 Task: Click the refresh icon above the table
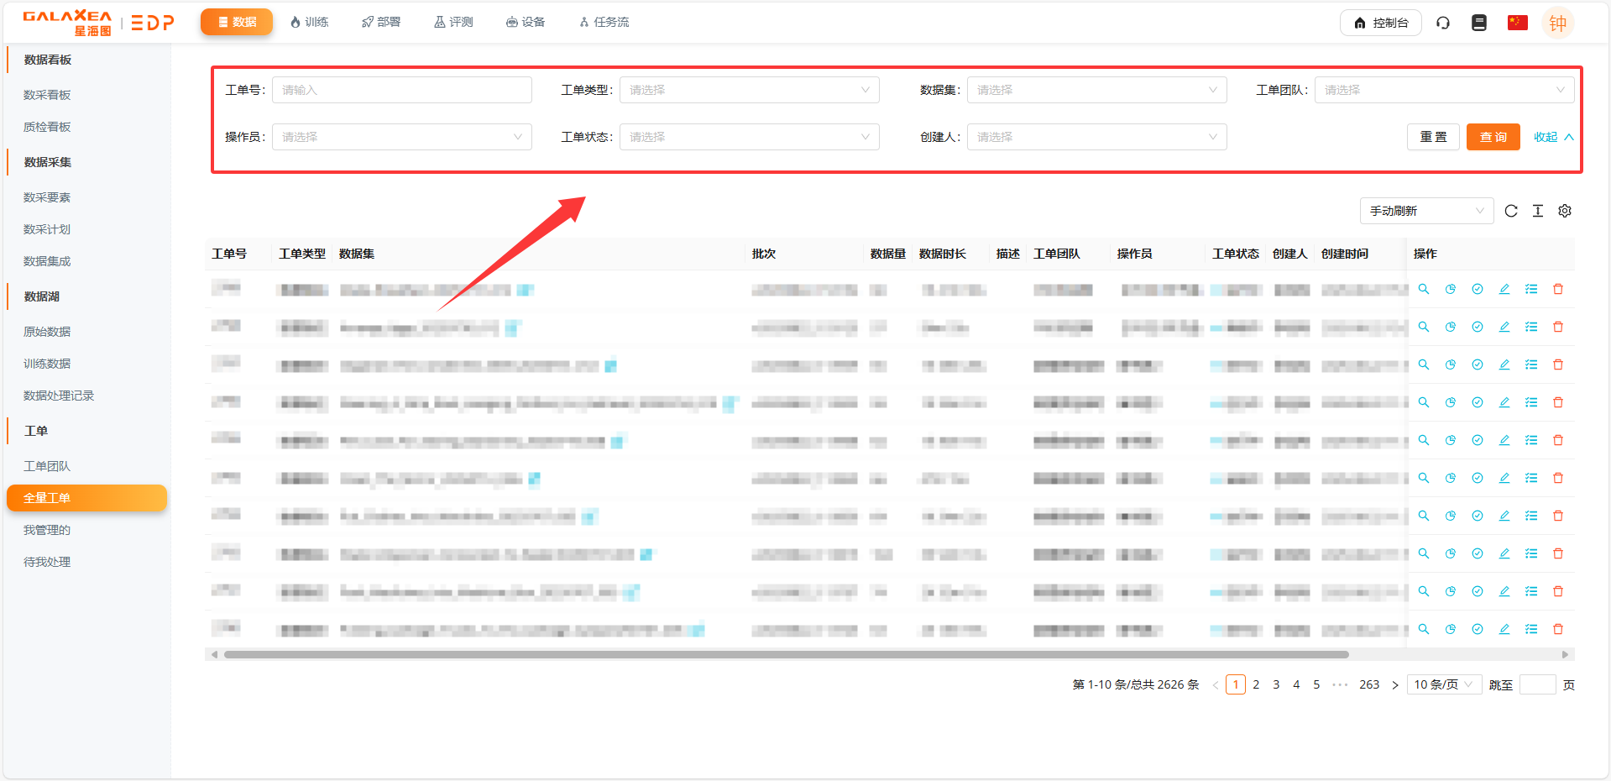[1511, 211]
